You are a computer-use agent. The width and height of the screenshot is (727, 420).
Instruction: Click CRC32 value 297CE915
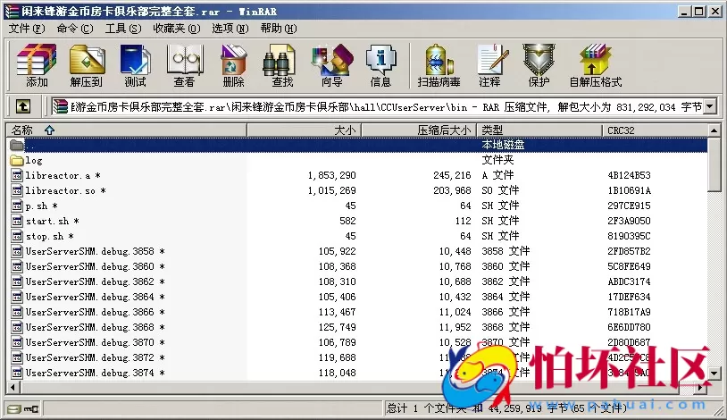pyautogui.click(x=629, y=206)
